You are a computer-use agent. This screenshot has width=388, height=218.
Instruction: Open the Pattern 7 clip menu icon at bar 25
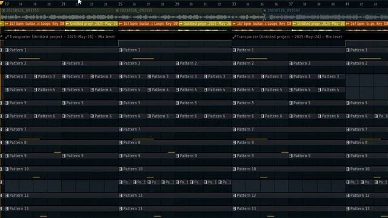click(x=121, y=130)
